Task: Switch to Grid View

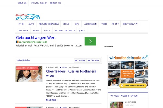Action: tap(94, 60)
